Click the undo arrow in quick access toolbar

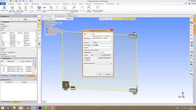[x=23, y=1]
